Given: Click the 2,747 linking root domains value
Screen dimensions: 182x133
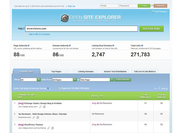Looking at the screenshot, I should (98, 54).
